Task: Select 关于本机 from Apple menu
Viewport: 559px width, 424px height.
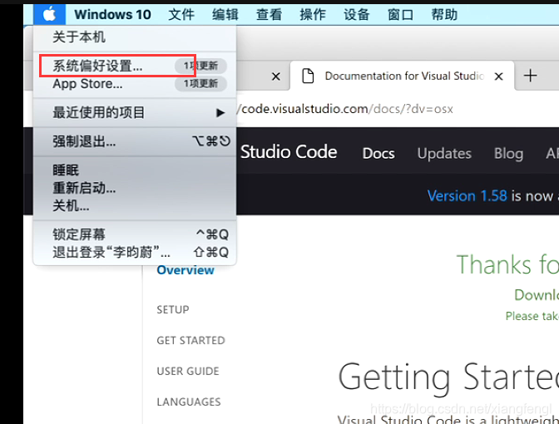Action: (135, 37)
